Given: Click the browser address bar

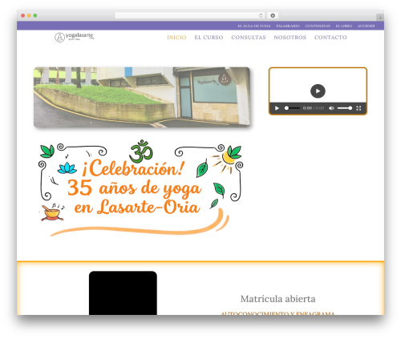Looking at the screenshot, I should (189, 15).
